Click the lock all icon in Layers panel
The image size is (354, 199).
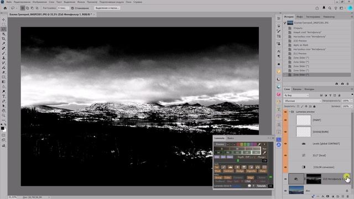[314, 106]
